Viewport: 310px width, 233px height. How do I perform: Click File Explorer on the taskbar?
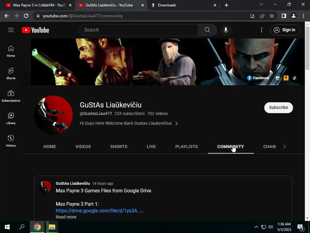(52, 227)
